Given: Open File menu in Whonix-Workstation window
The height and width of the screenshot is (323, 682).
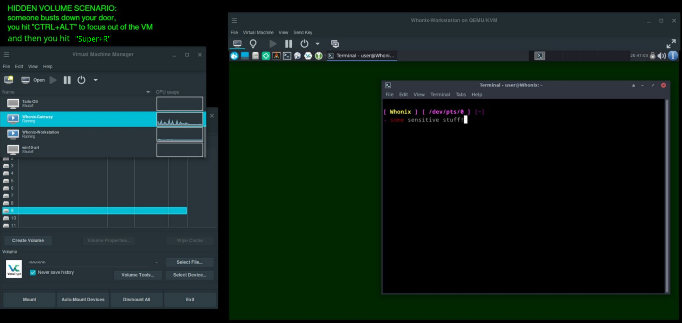Looking at the screenshot, I should [234, 32].
